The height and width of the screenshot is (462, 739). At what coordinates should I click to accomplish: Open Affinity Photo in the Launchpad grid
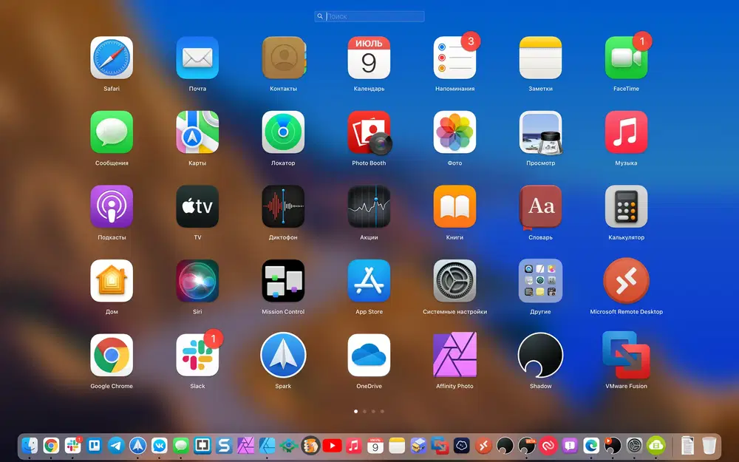pos(454,355)
